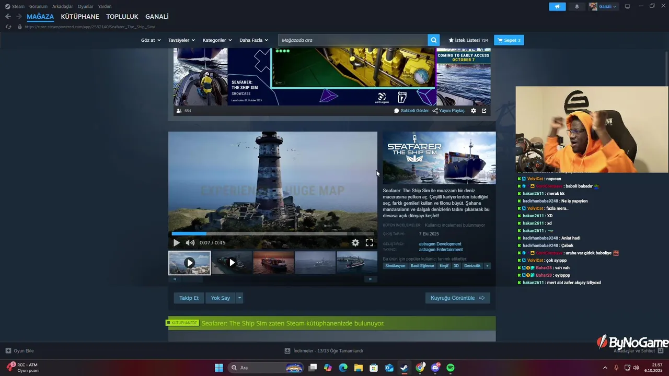The height and width of the screenshot is (376, 669).
Task: Open the Tavsiyeler dropdown
Action: coord(181,40)
